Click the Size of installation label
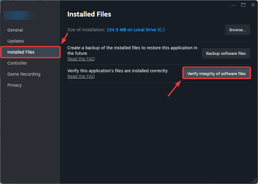This screenshot has width=258, height=184. pyautogui.click(x=86, y=30)
